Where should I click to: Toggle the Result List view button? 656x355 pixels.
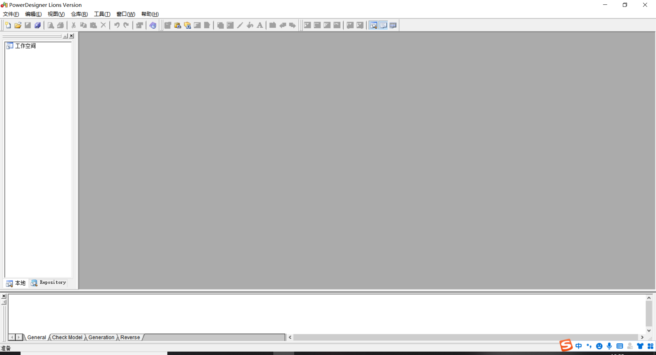pos(393,25)
